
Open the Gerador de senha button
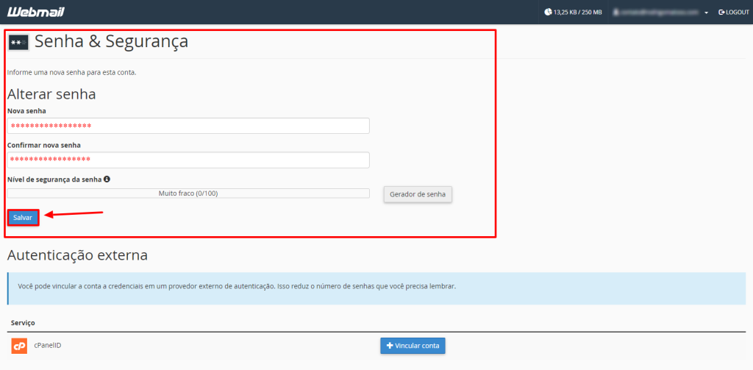point(418,195)
